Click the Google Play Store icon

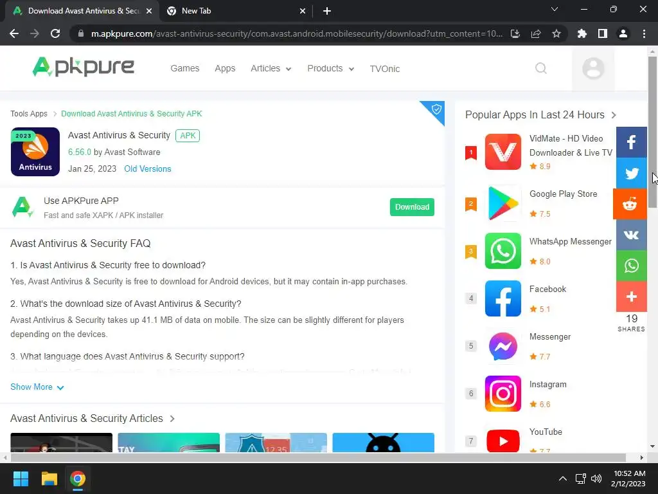click(502, 203)
